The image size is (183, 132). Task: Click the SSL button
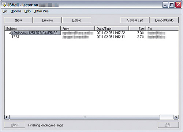[x=168, y=125]
